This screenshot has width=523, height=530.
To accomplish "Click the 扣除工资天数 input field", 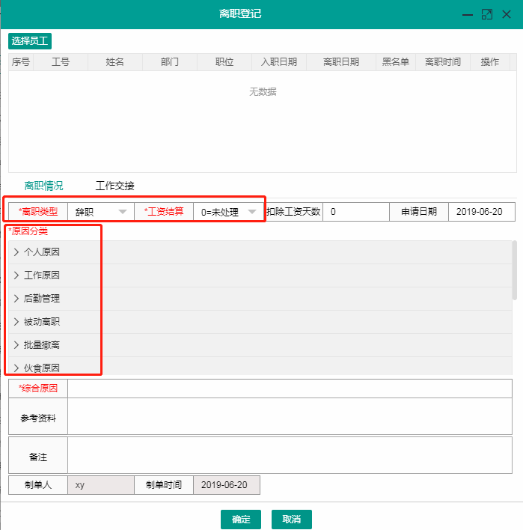I will (x=355, y=212).
